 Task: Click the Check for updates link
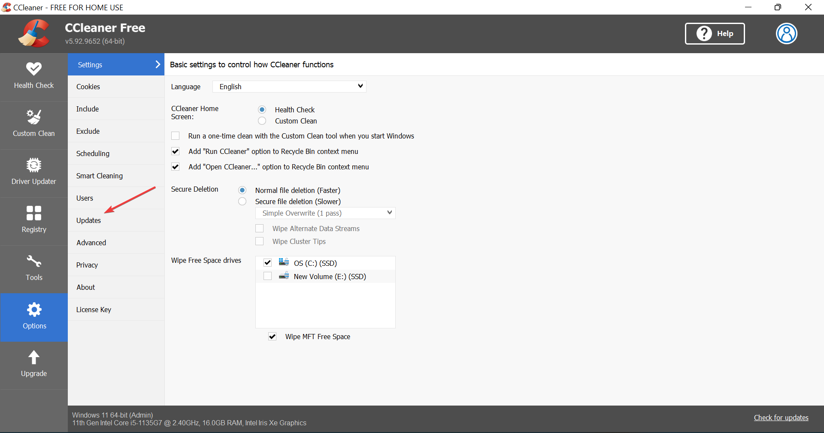point(781,418)
